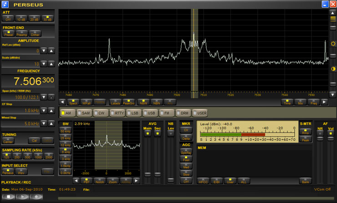The height and width of the screenshot is (203, 337).
Task: Select the Wav input source
Action: pos(21,172)
